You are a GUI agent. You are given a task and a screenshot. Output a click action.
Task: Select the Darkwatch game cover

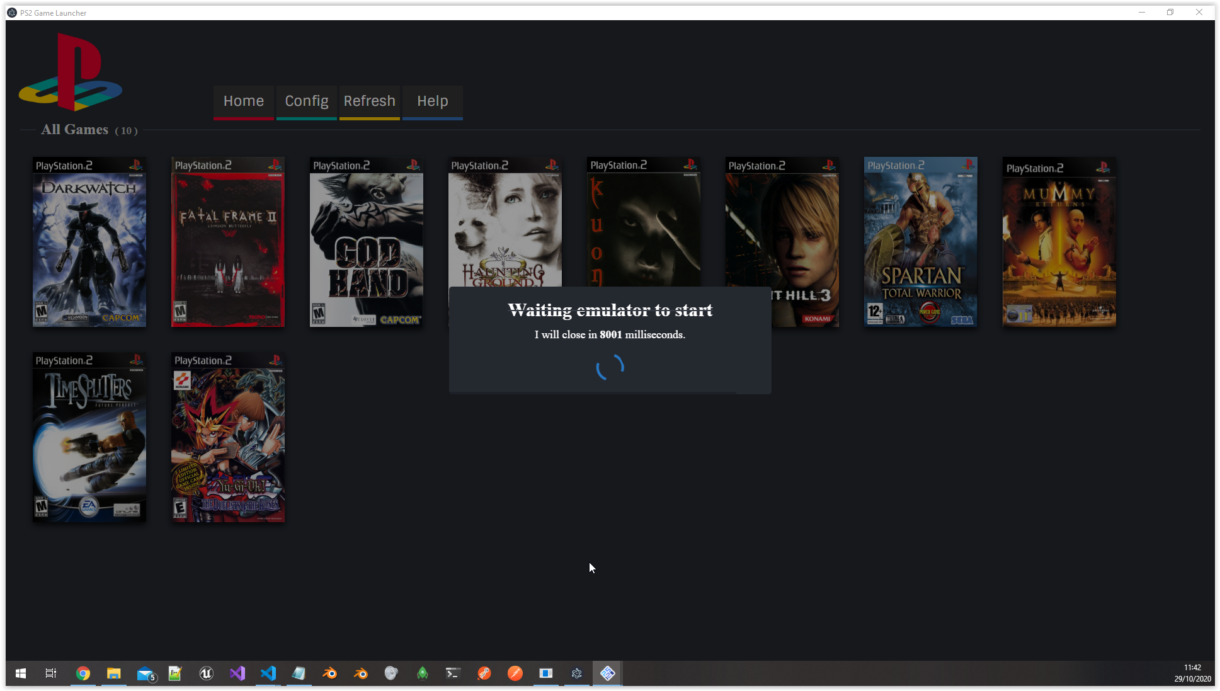89,242
